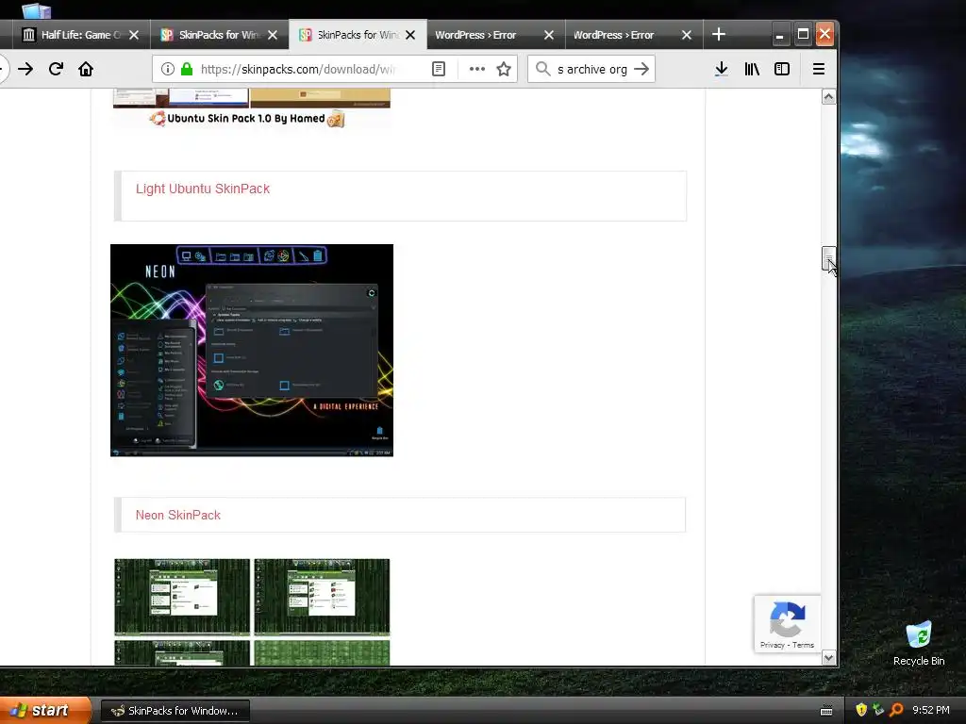The height and width of the screenshot is (724, 966).
Task: Open the Firefox downloads panel
Action: coord(722,69)
